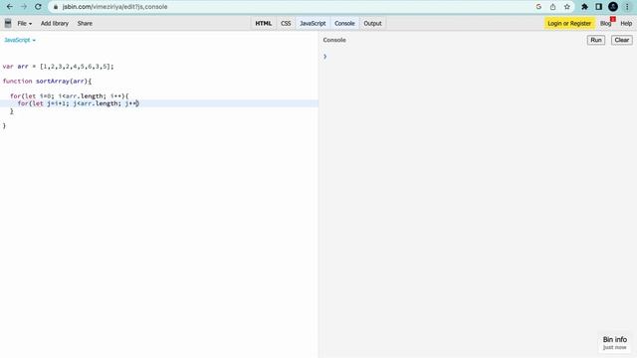
Task: Click the share page icon
Action: [553, 7]
